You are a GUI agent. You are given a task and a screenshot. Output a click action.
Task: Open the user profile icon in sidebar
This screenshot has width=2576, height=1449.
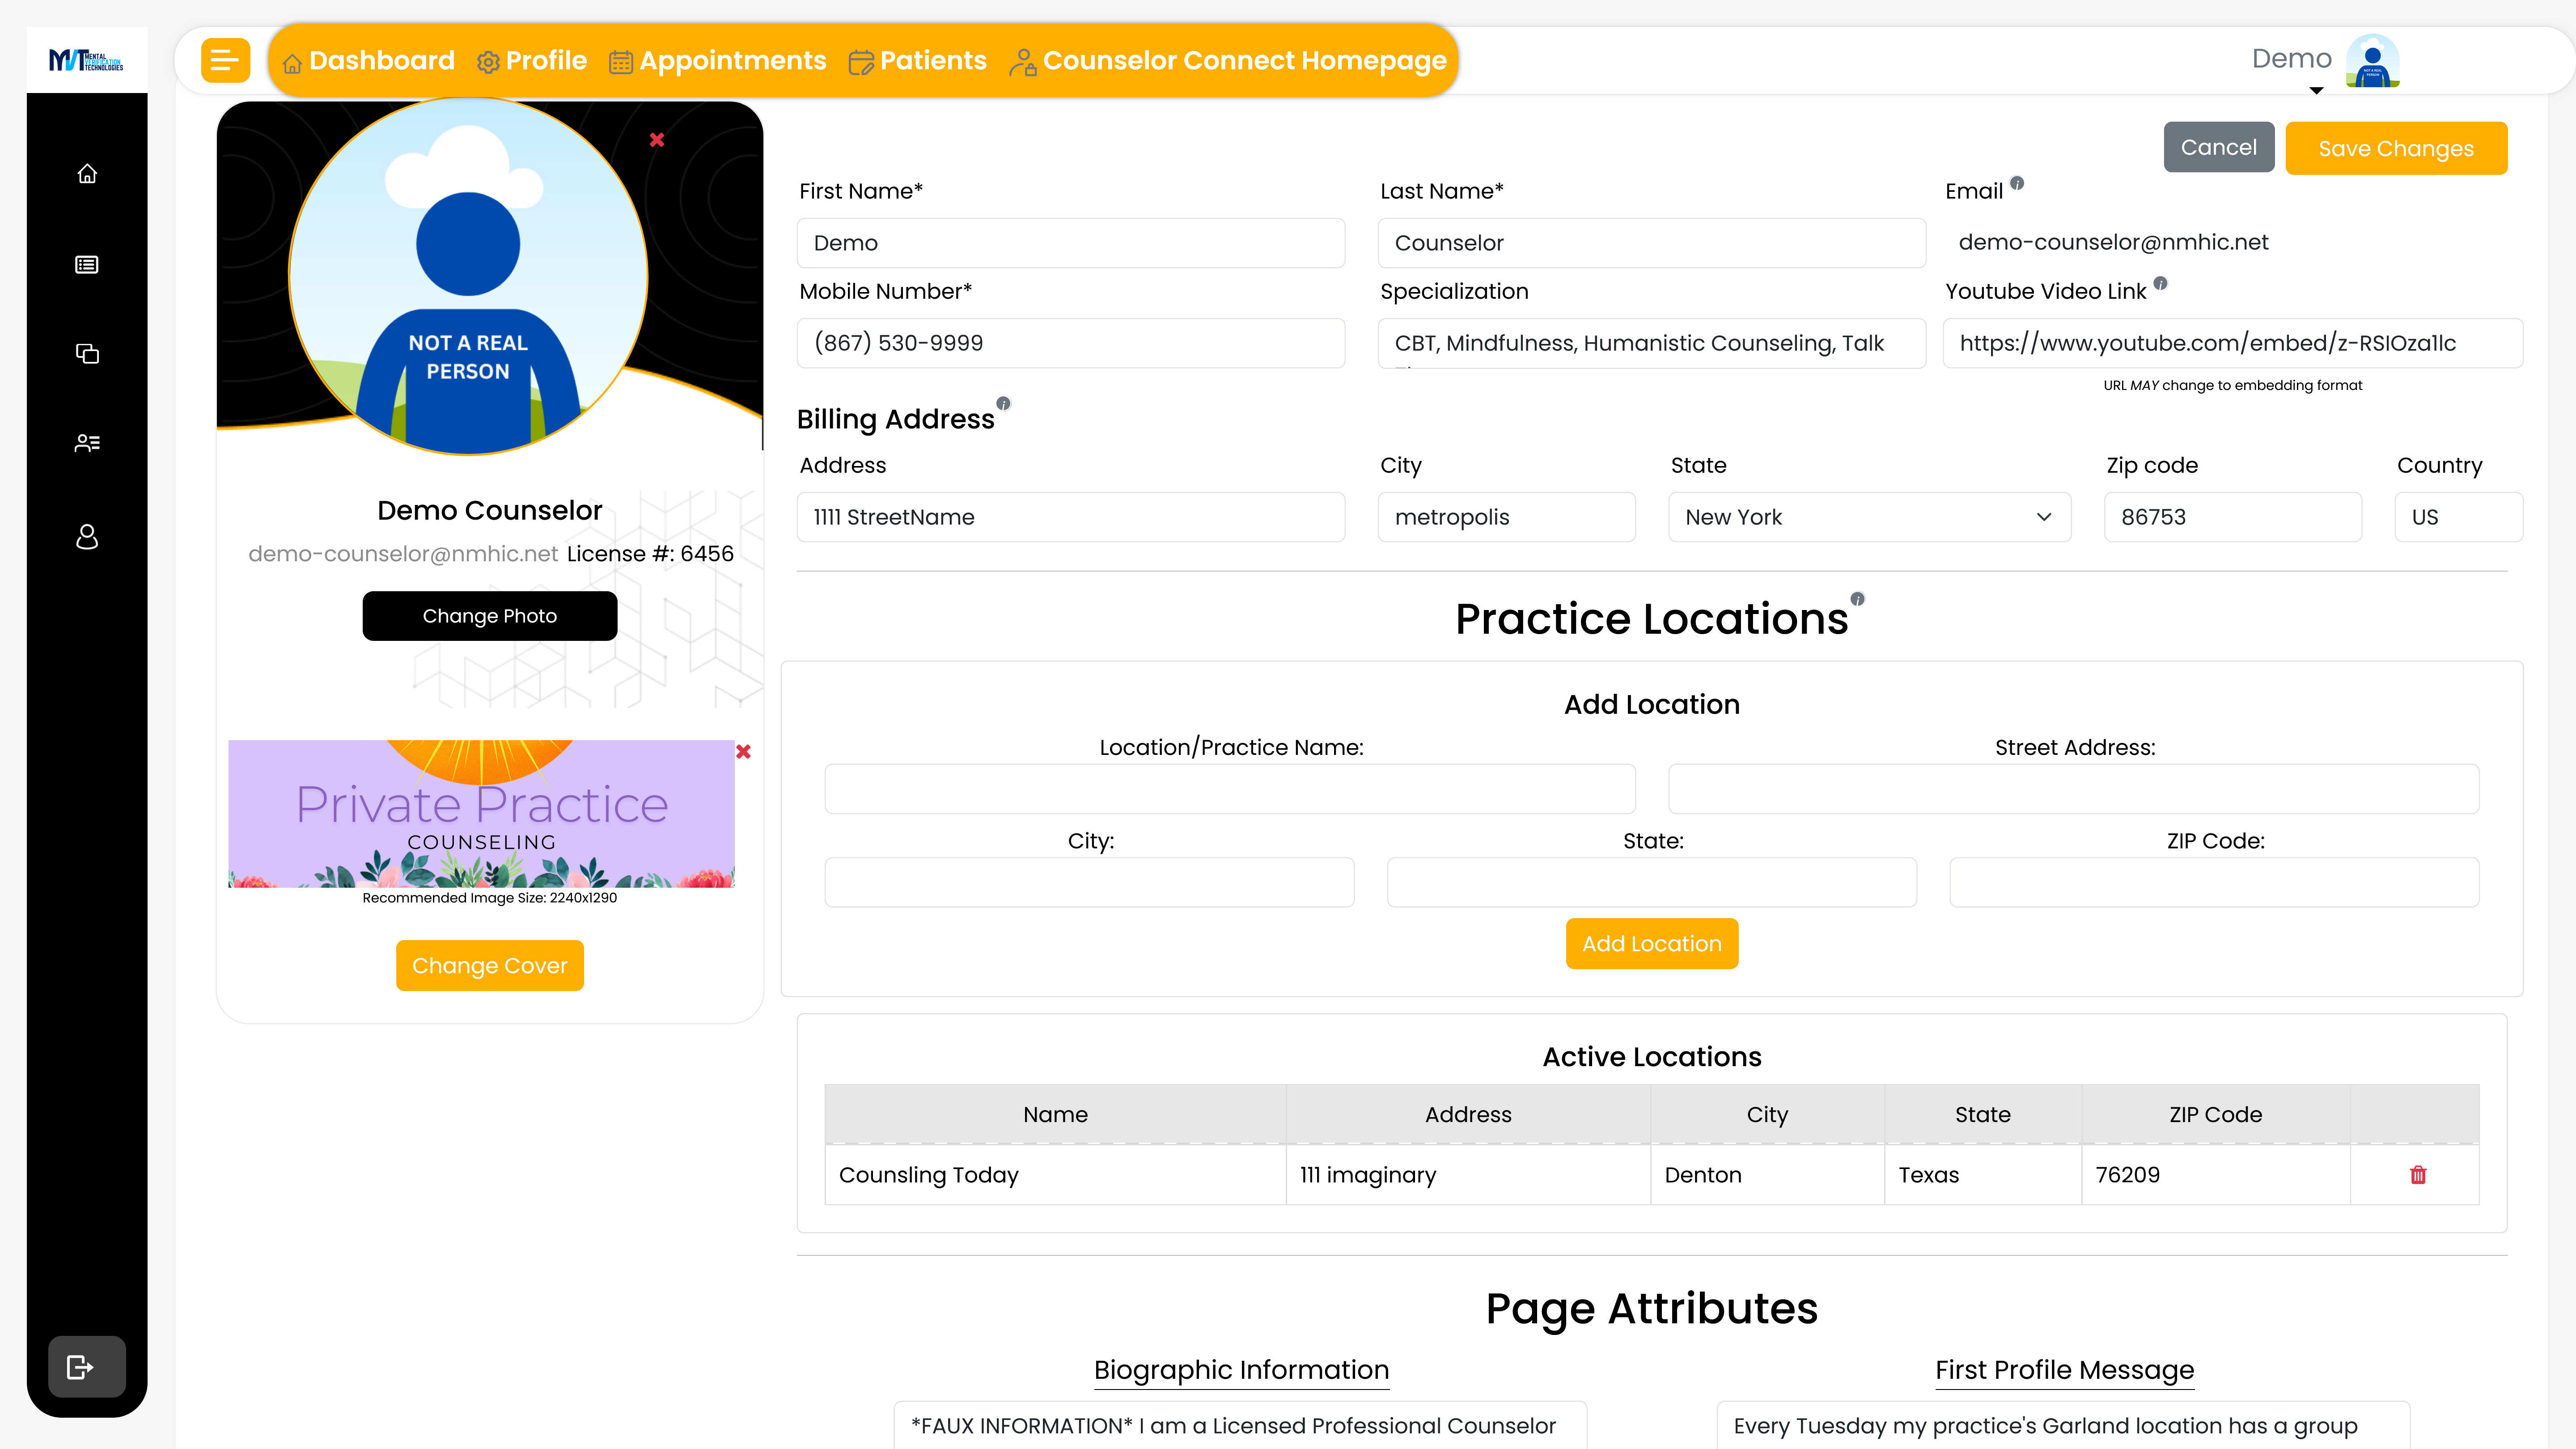(87, 537)
